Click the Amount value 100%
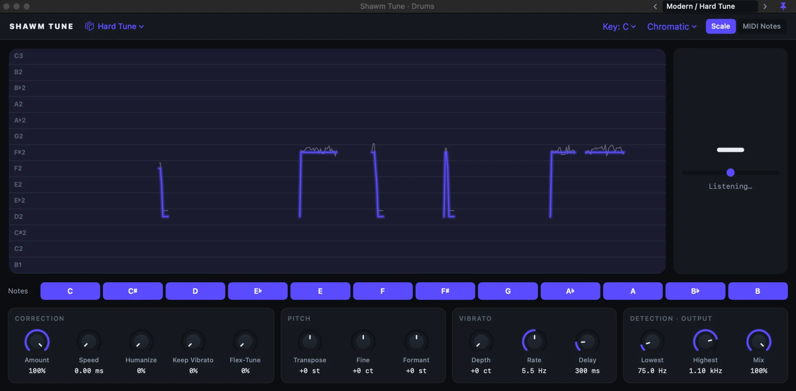 (x=37, y=371)
